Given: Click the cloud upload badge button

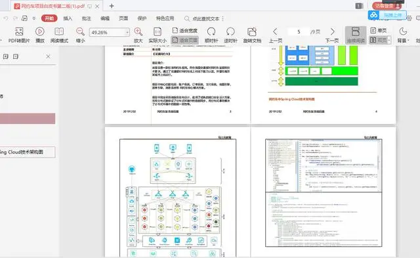Looking at the screenshot, I should (387, 15).
